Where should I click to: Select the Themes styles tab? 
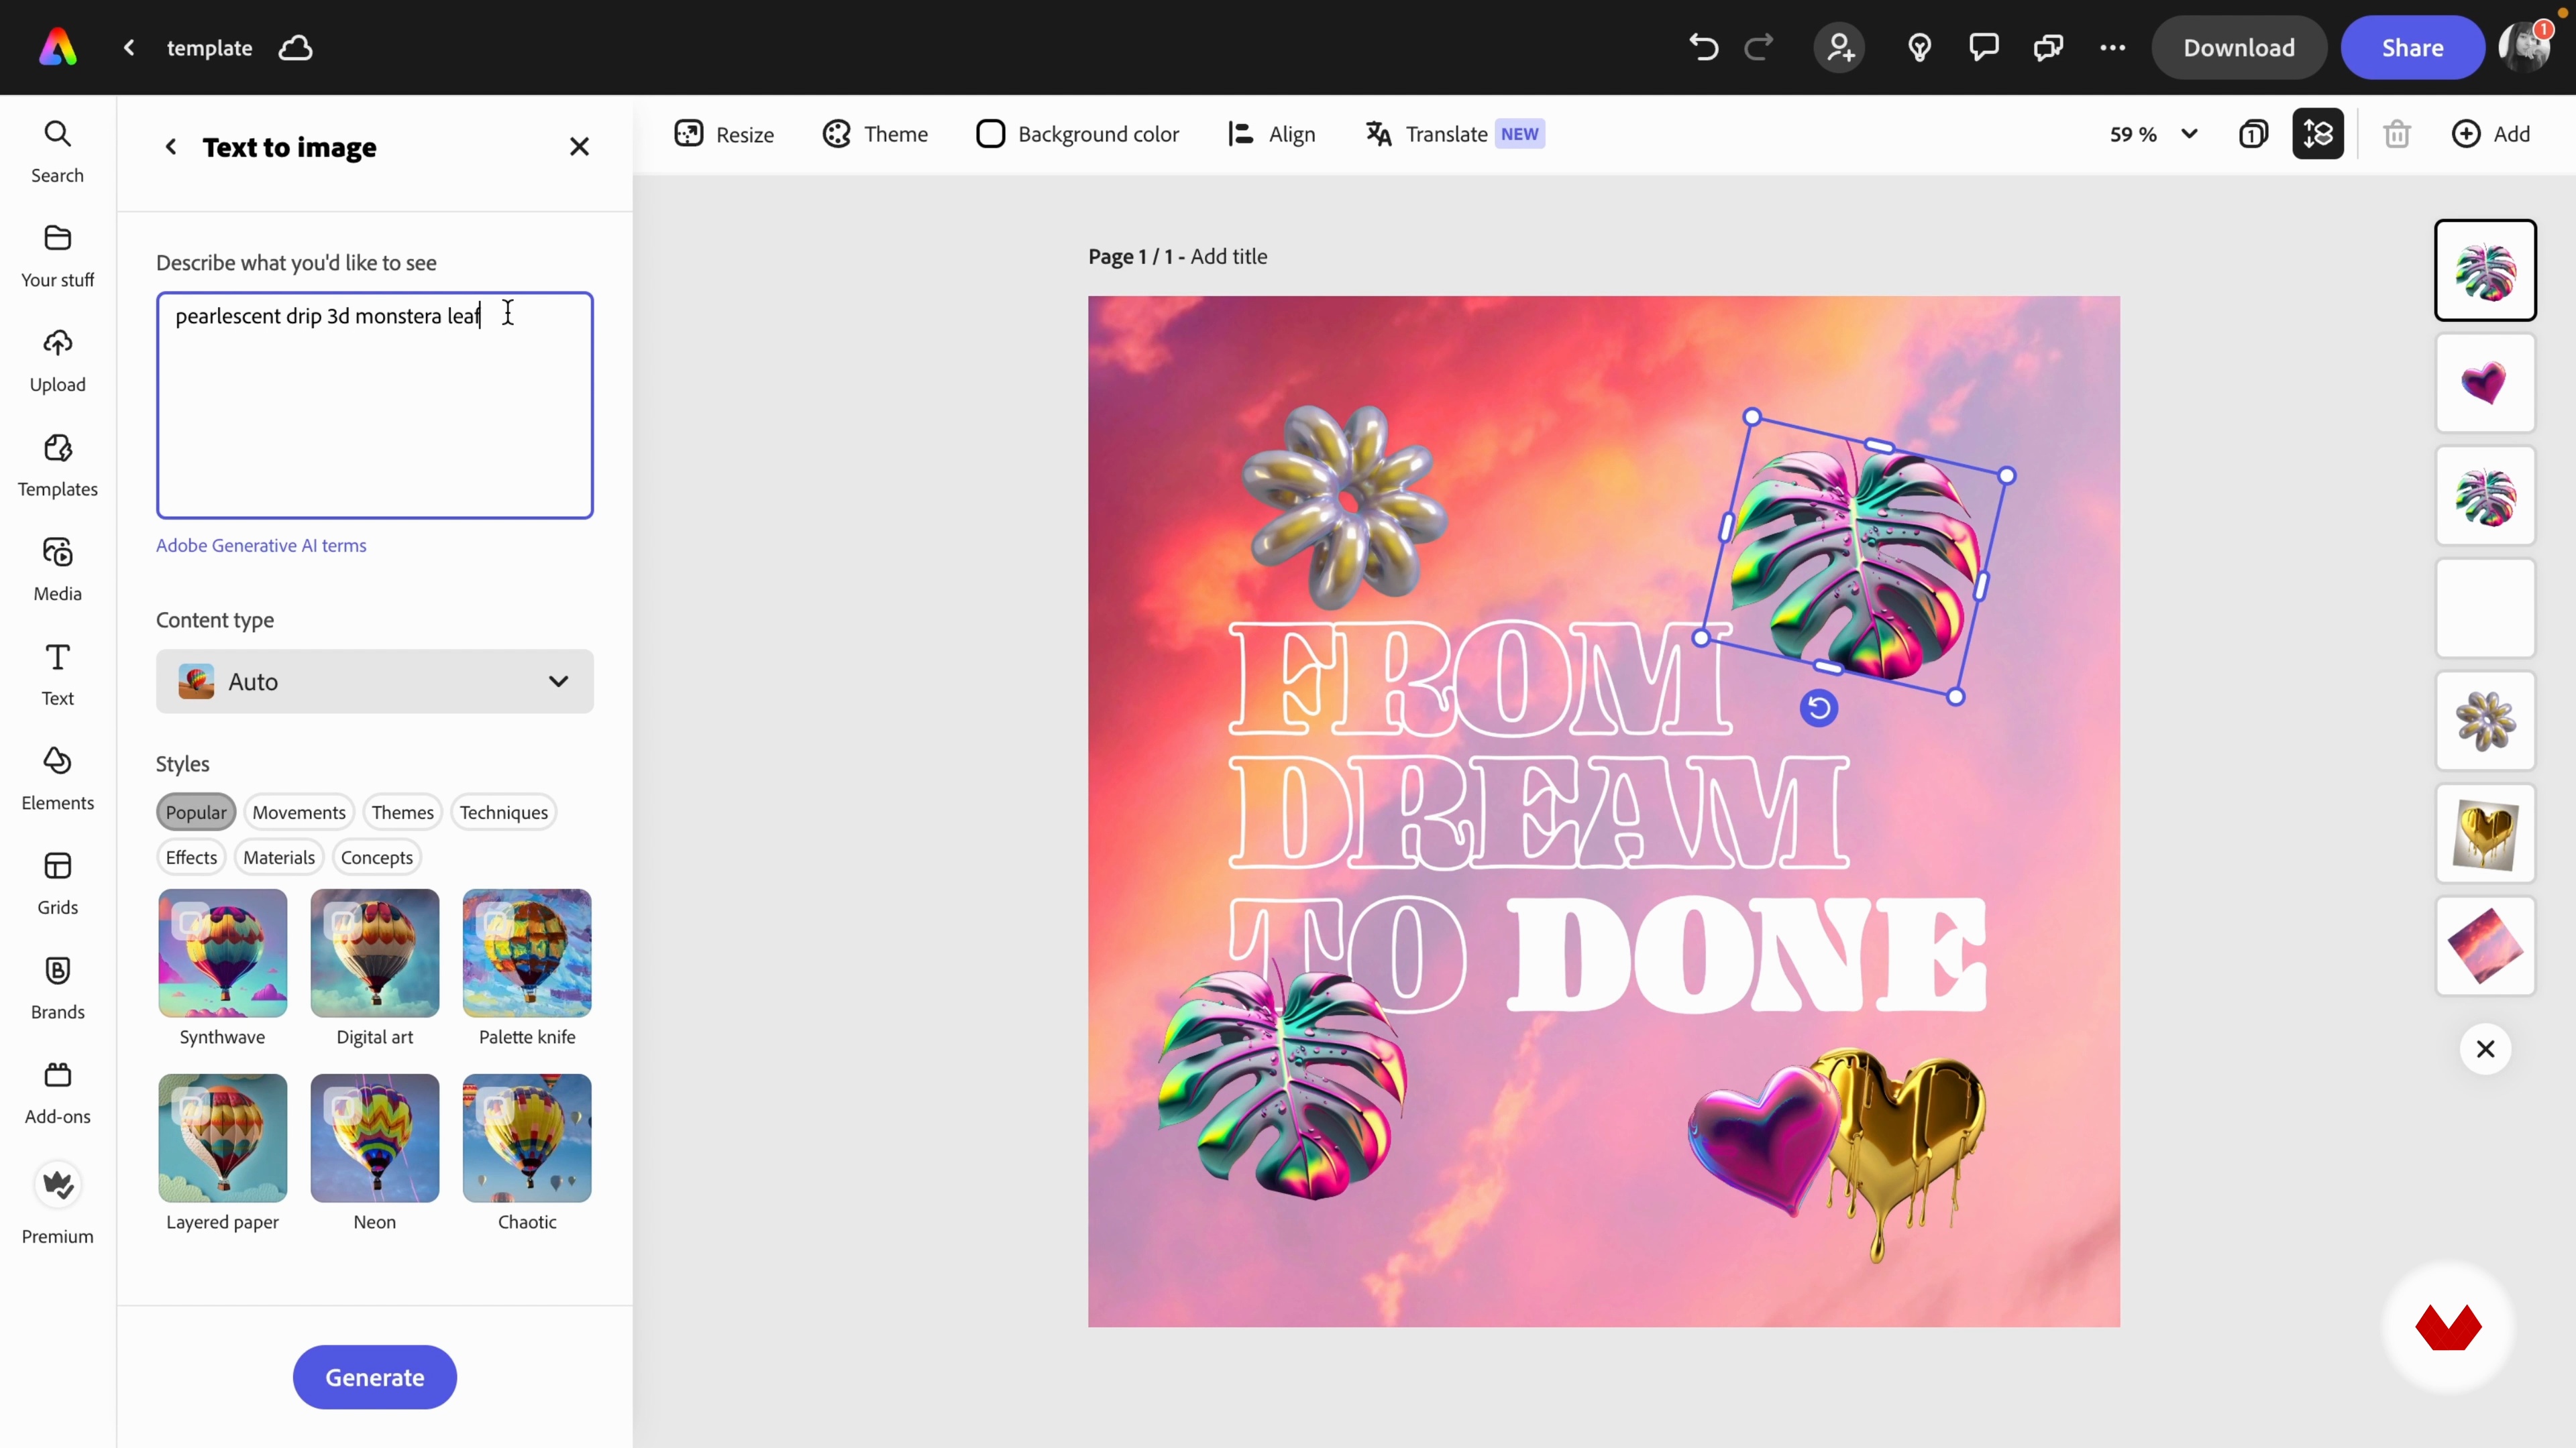(403, 812)
